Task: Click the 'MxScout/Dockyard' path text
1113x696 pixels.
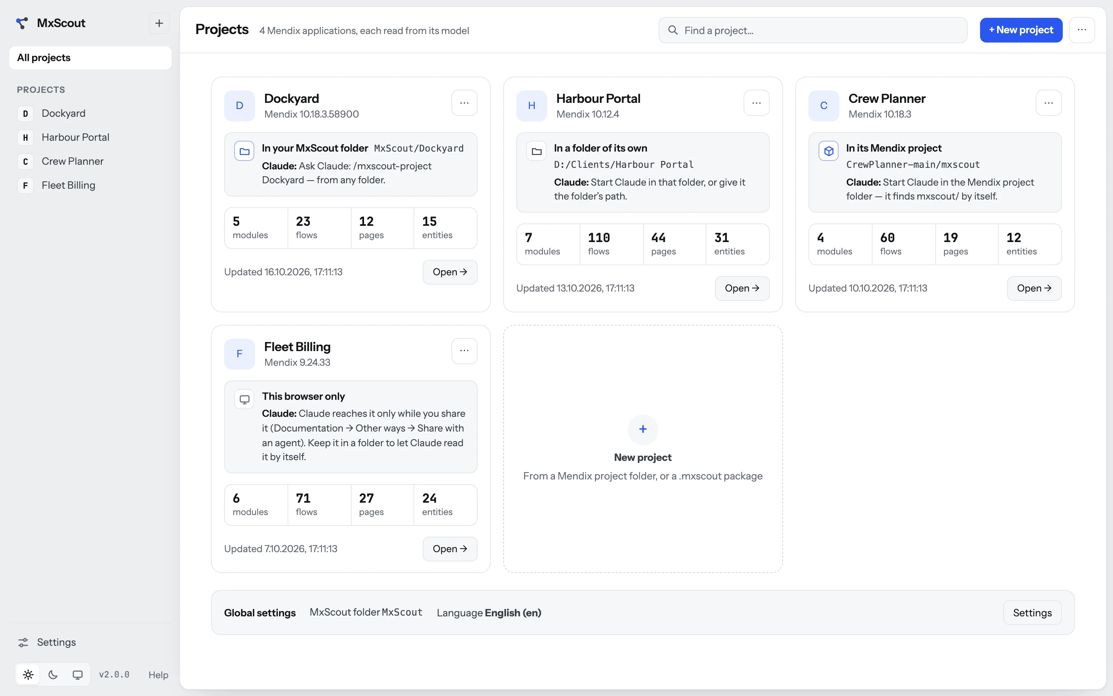Action: [419, 148]
